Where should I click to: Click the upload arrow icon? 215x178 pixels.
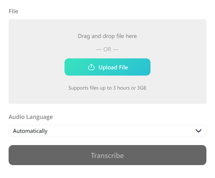point(91,67)
